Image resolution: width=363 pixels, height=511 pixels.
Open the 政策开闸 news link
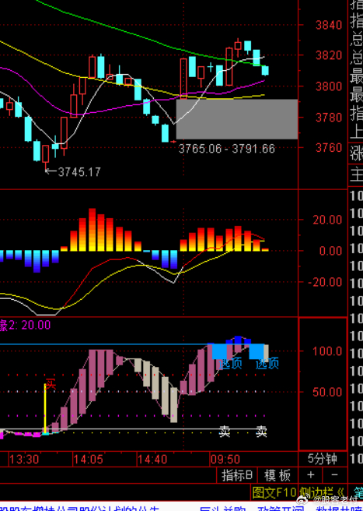[x=282, y=509]
